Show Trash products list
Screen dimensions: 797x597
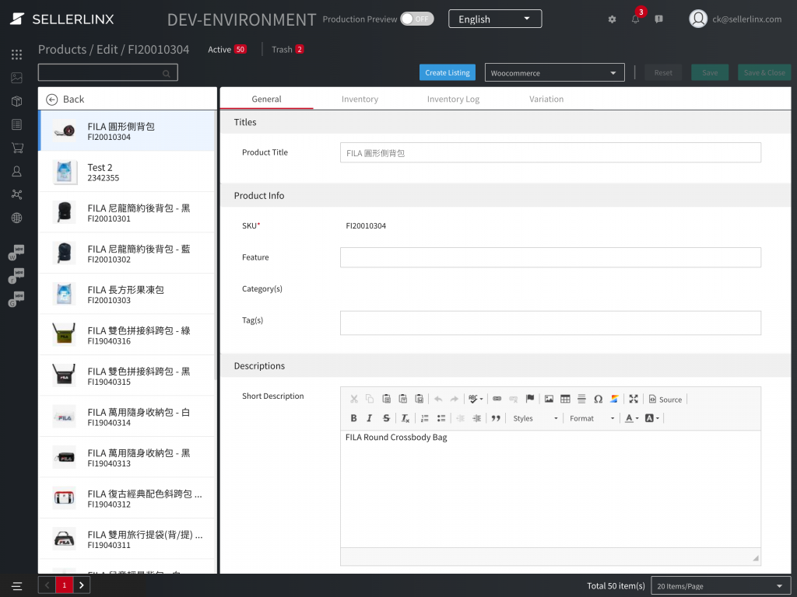click(288, 49)
